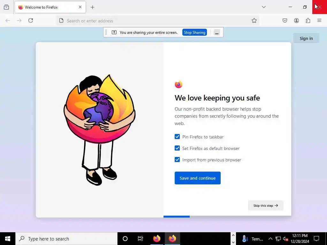Image resolution: width=327 pixels, height=245 pixels.
Task: Click the Stop Sharing button
Action: (x=194, y=33)
